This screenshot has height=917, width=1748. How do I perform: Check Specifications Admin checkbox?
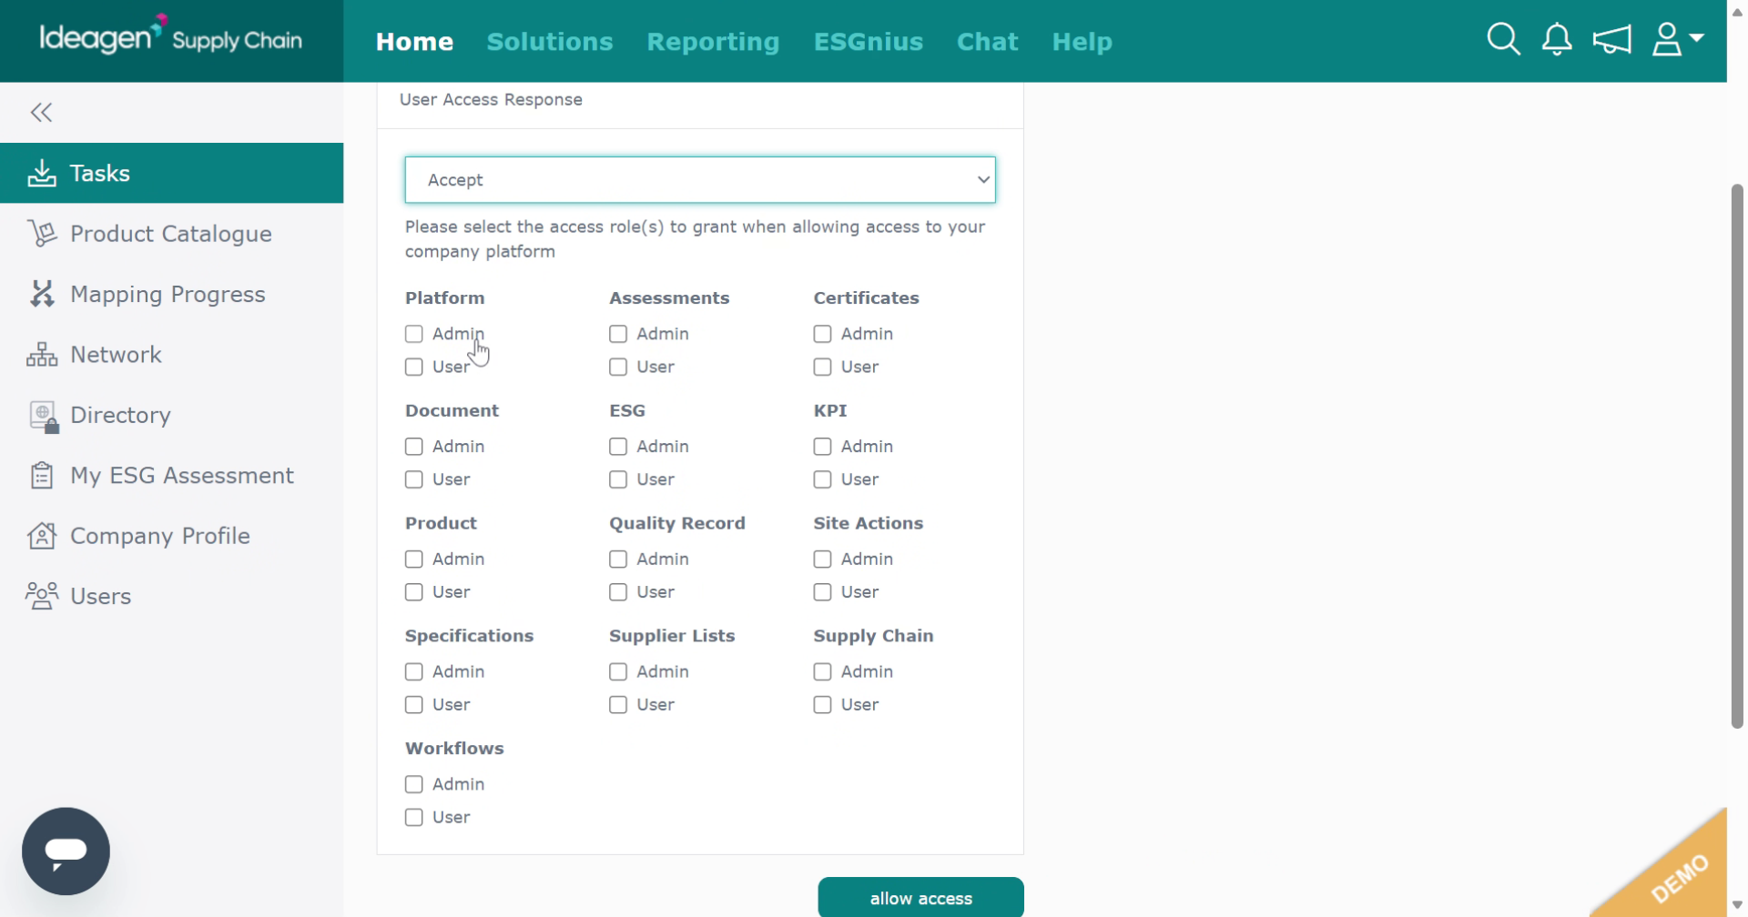coord(414,672)
